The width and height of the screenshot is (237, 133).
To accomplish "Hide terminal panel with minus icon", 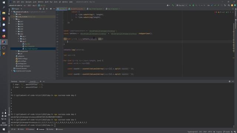I will [233, 81].
